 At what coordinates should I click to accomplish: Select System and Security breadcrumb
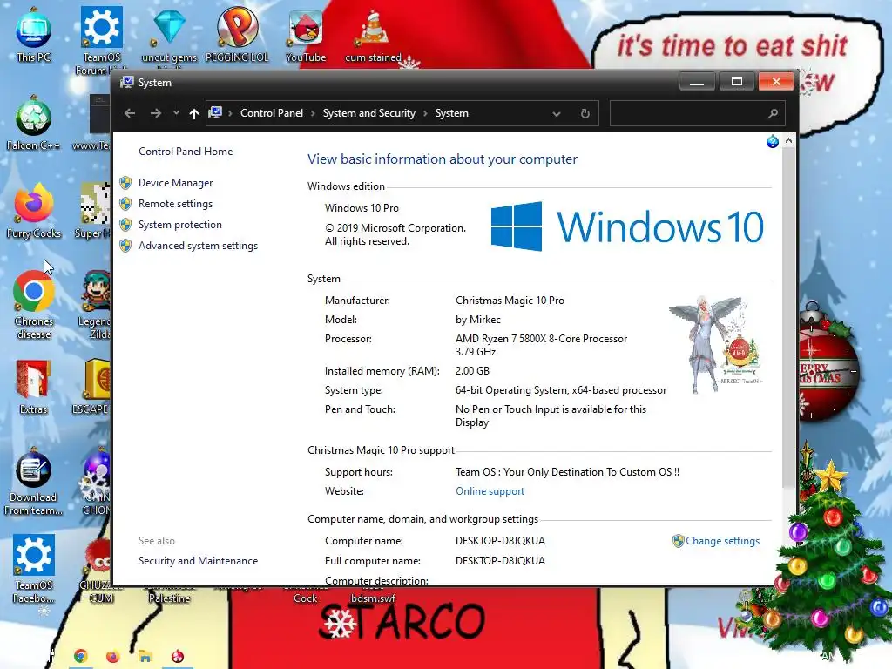(369, 113)
